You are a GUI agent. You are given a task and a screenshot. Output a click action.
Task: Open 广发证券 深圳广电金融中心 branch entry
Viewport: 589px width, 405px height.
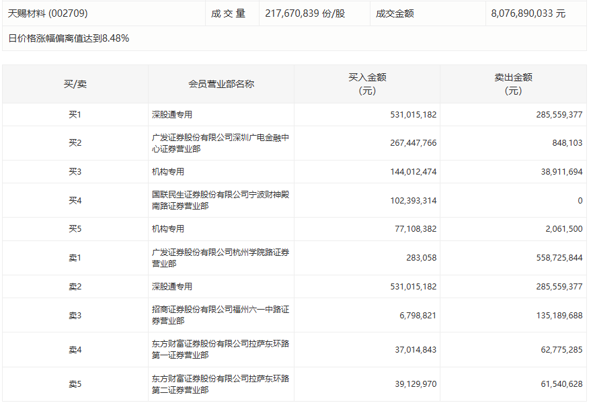(220, 143)
